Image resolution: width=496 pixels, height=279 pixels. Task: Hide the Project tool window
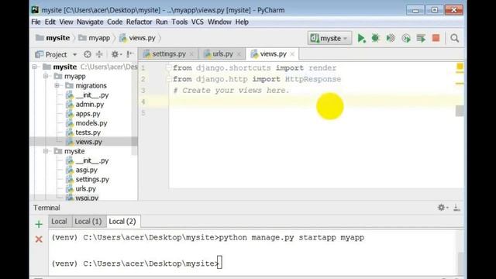click(129, 54)
